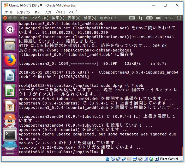The height and width of the screenshot is (163, 185).
Task: Open keyboard input indicator in Ubuntu panel
Action: (x=132, y=18)
